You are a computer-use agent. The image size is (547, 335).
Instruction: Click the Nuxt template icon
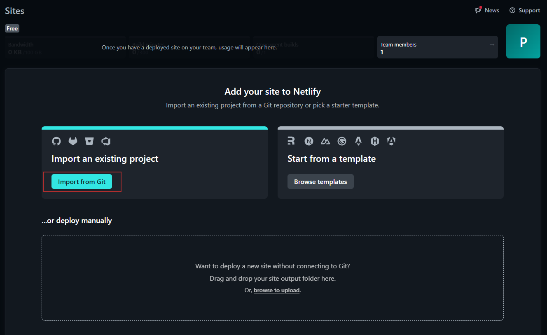click(x=325, y=141)
